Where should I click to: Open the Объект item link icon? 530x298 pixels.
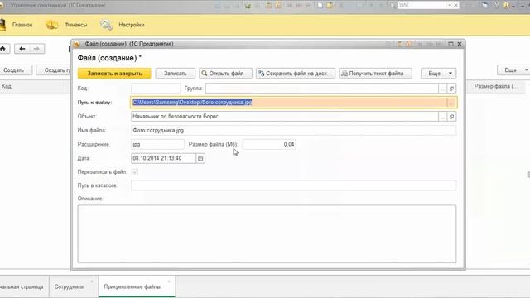tap(451, 117)
